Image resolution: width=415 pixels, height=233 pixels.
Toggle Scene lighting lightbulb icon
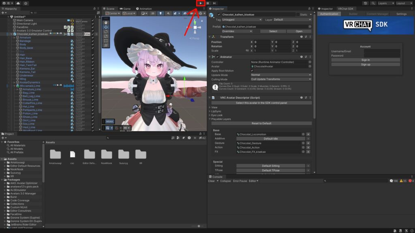click(161, 13)
